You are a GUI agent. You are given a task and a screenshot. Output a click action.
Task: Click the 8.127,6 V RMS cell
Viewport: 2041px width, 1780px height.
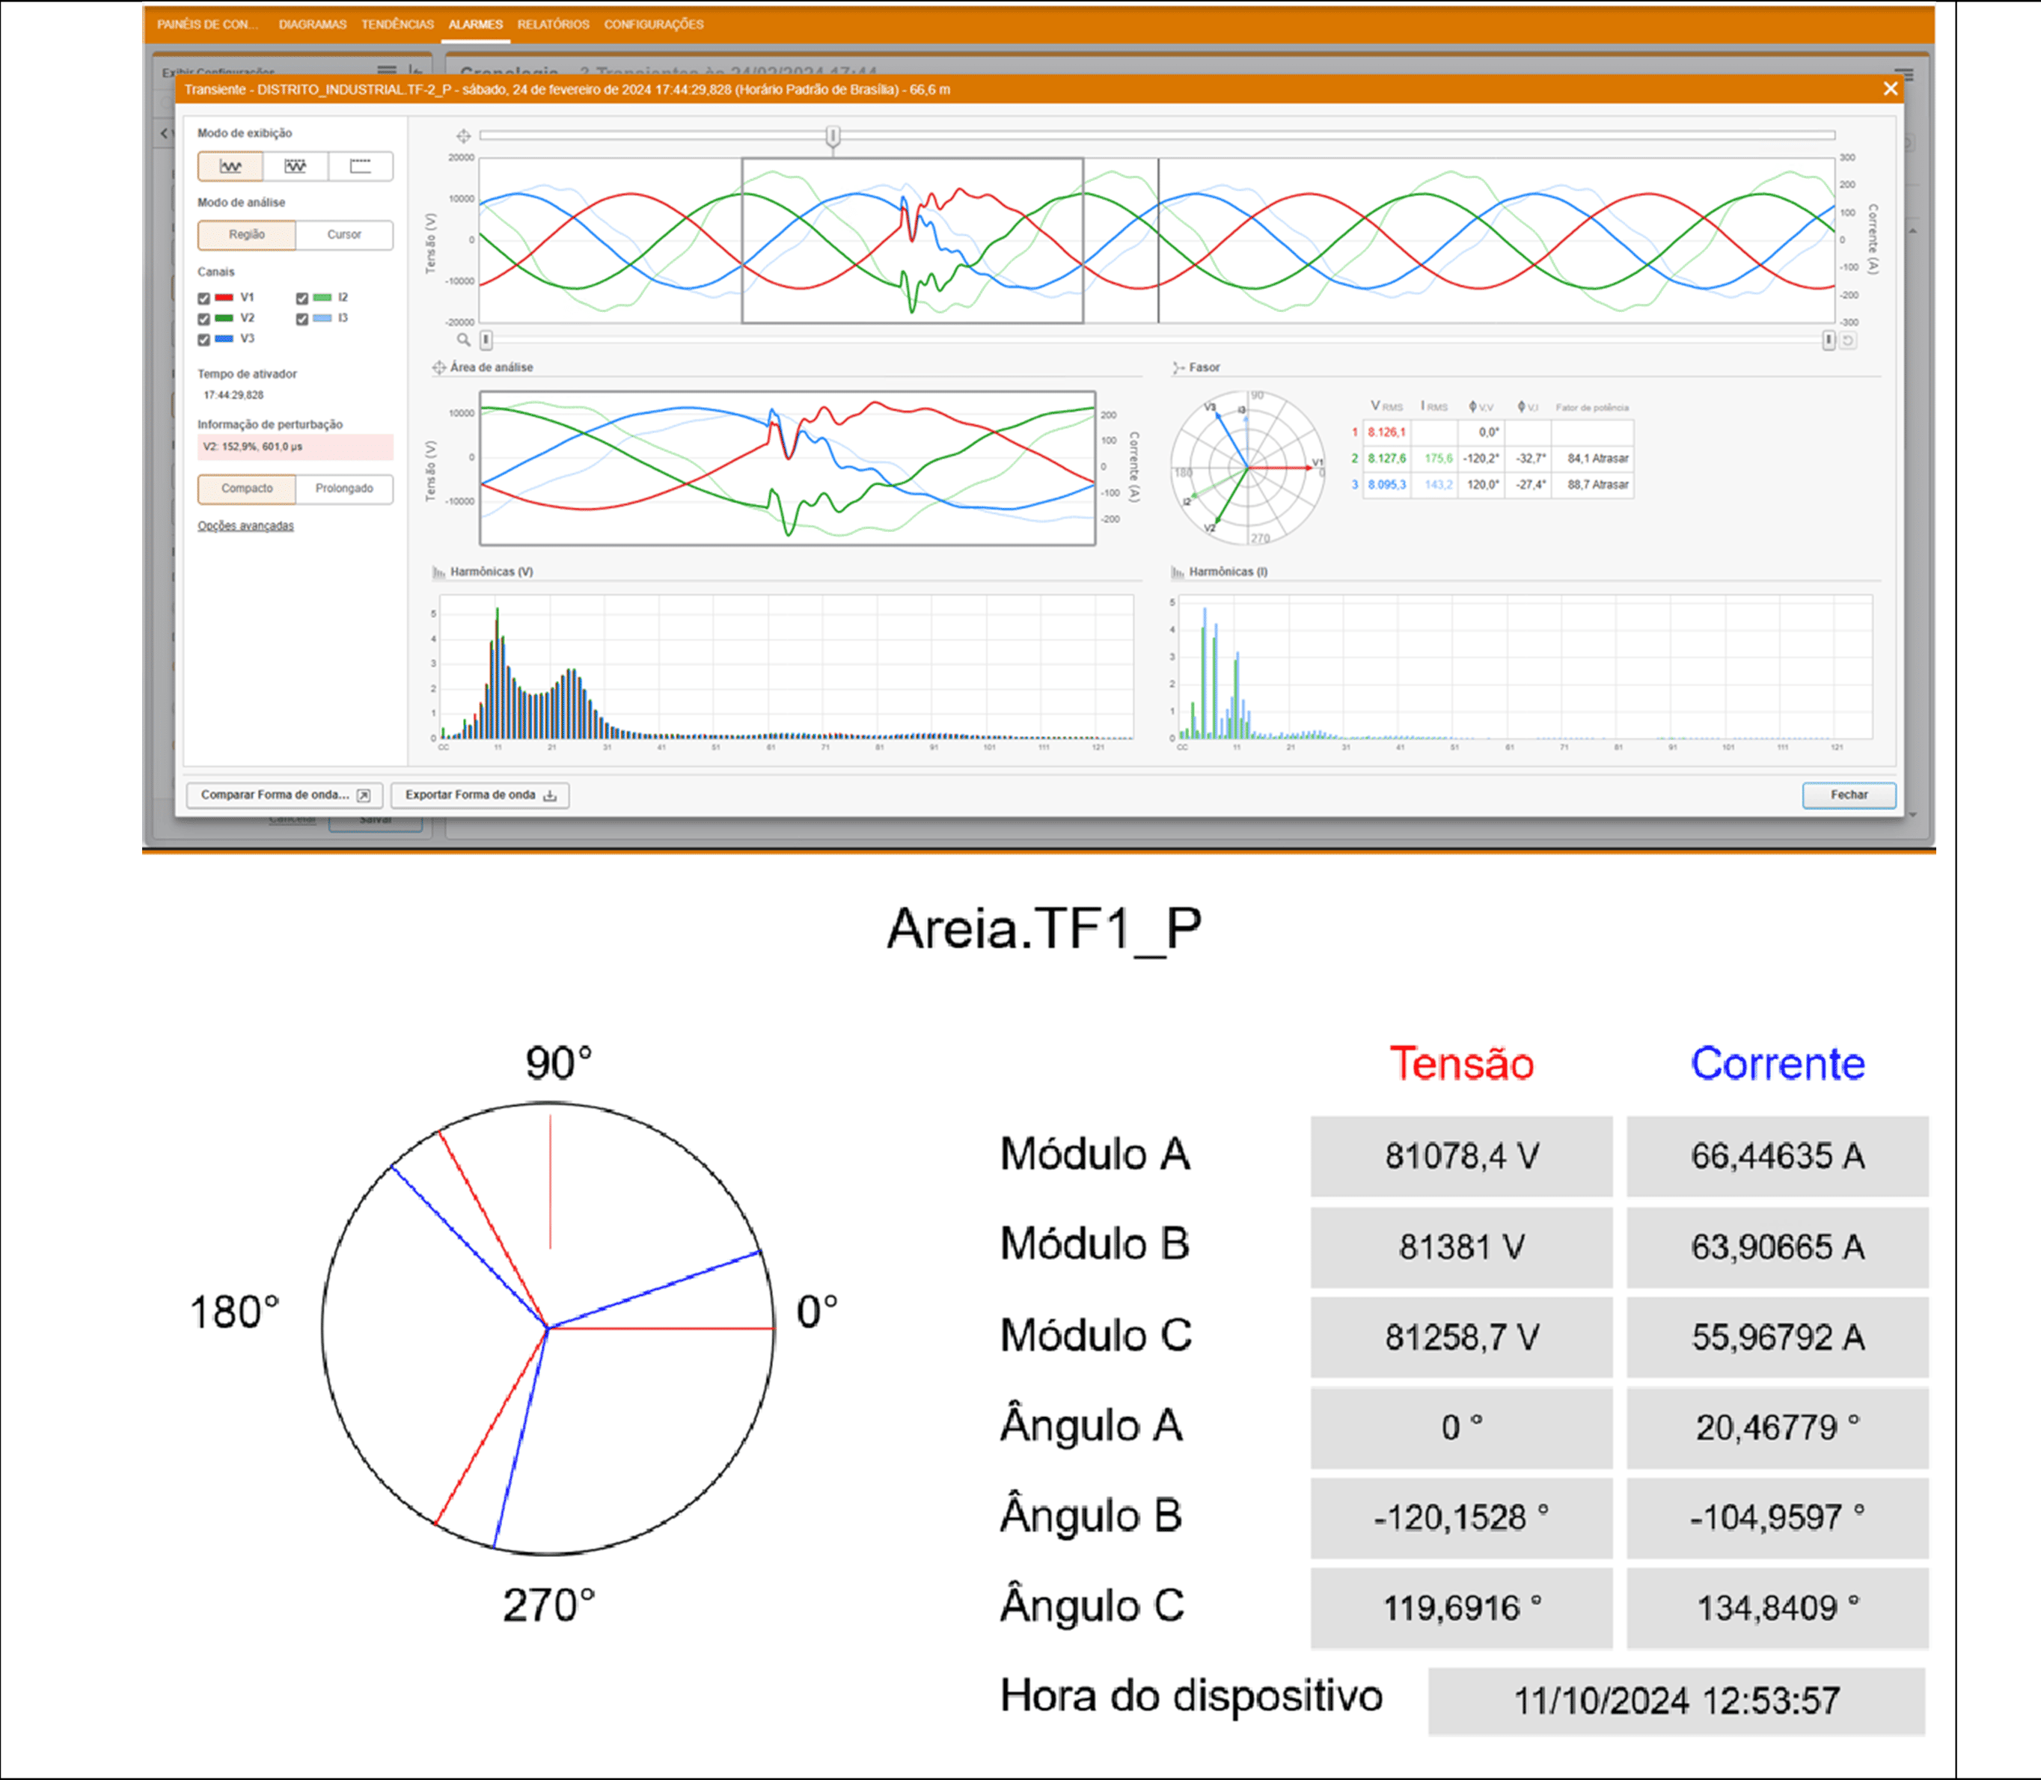1386,459
